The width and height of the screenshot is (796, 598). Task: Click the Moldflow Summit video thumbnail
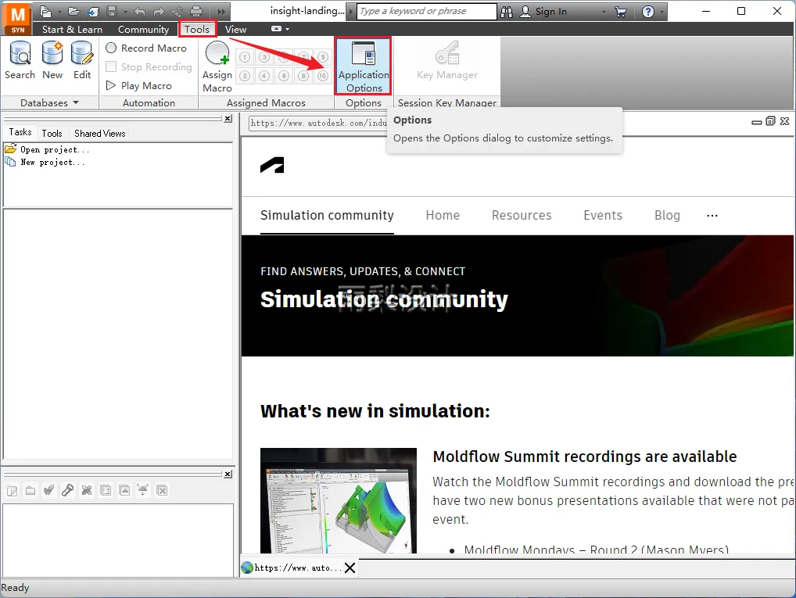(x=338, y=500)
